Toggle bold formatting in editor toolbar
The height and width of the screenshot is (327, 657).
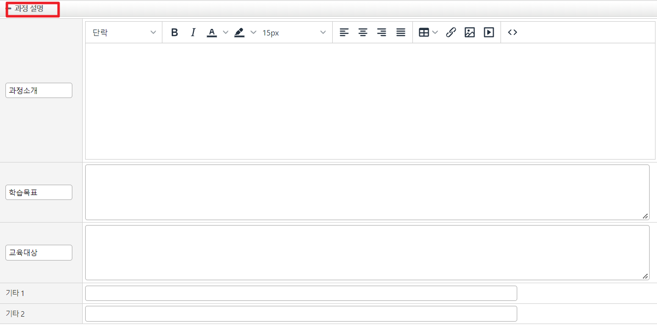174,33
